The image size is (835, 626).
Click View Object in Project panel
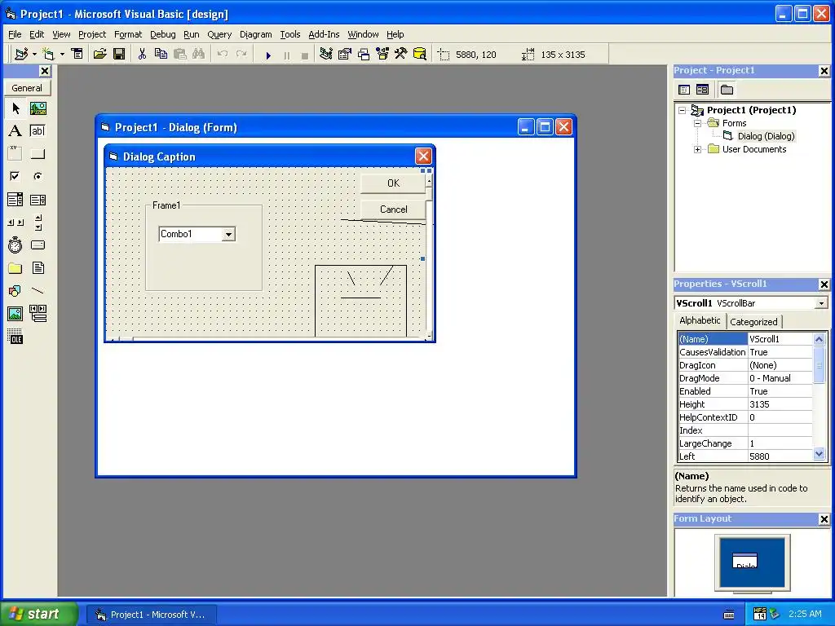coord(703,90)
